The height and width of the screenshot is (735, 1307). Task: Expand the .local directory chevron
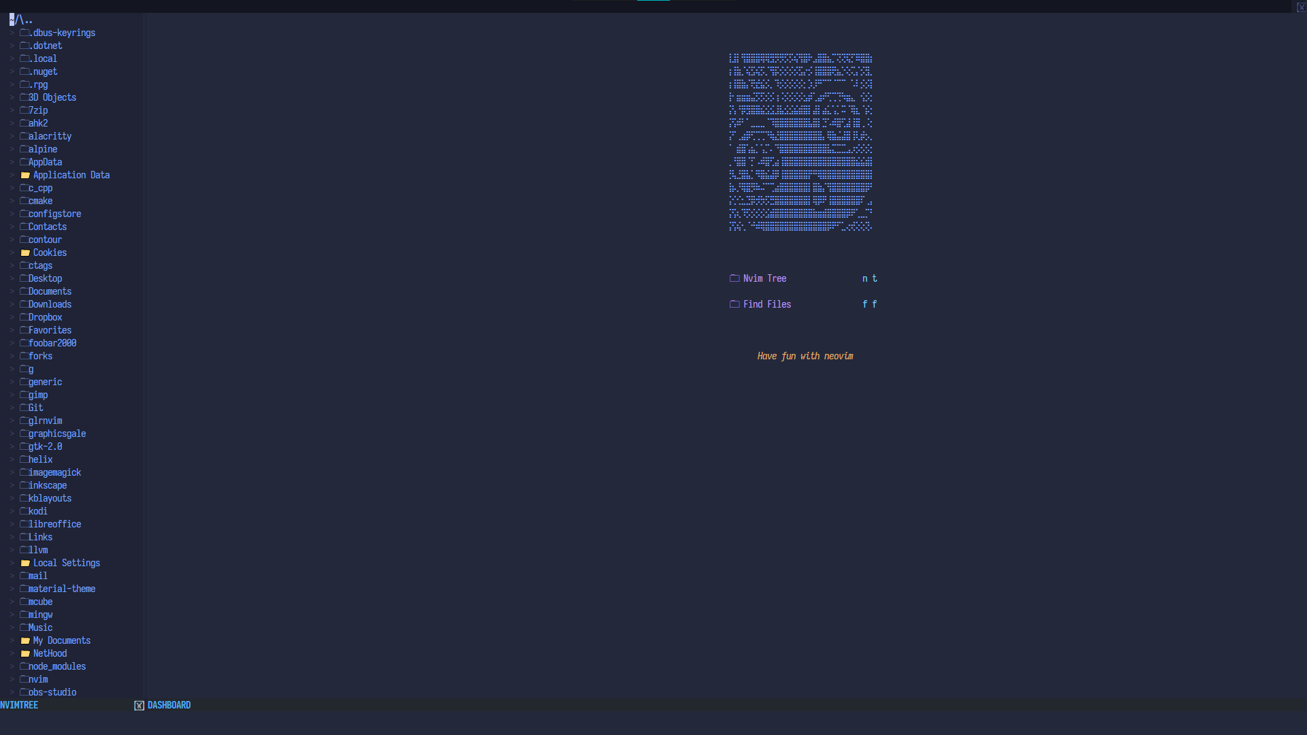coord(12,59)
